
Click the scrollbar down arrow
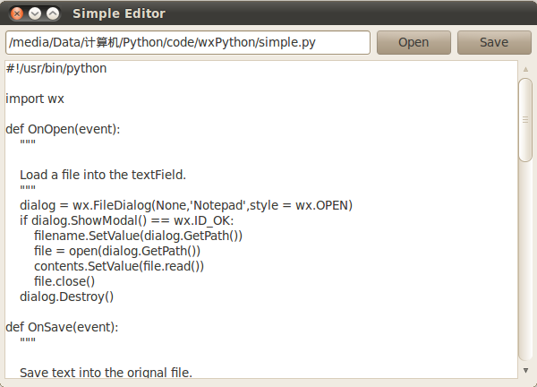pos(525,370)
